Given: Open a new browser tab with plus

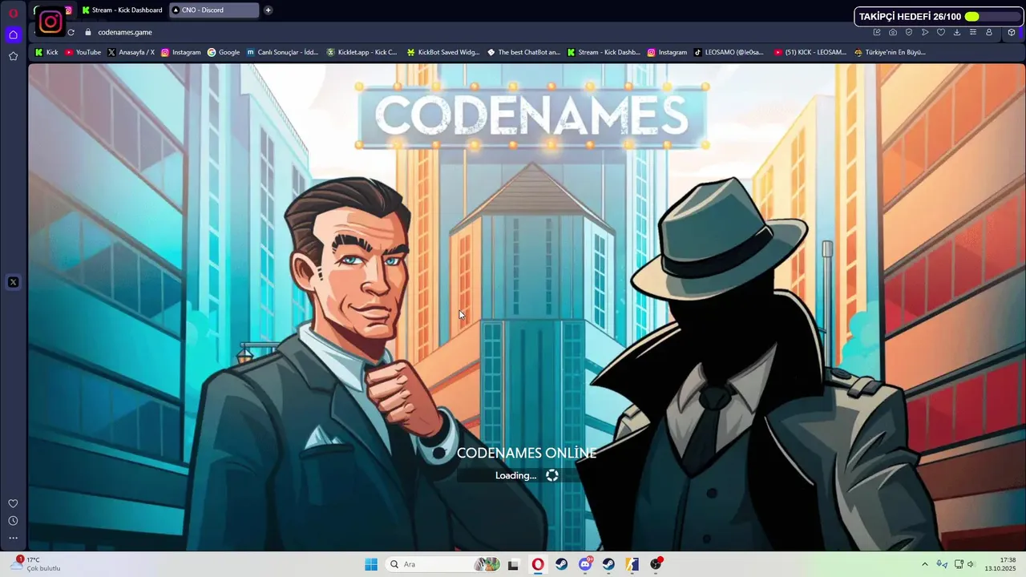Looking at the screenshot, I should click(268, 10).
